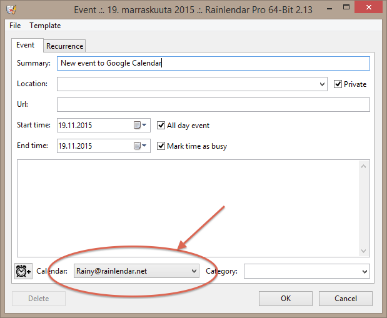Click the Url input field
The width and height of the screenshot is (387, 318).
click(x=213, y=104)
